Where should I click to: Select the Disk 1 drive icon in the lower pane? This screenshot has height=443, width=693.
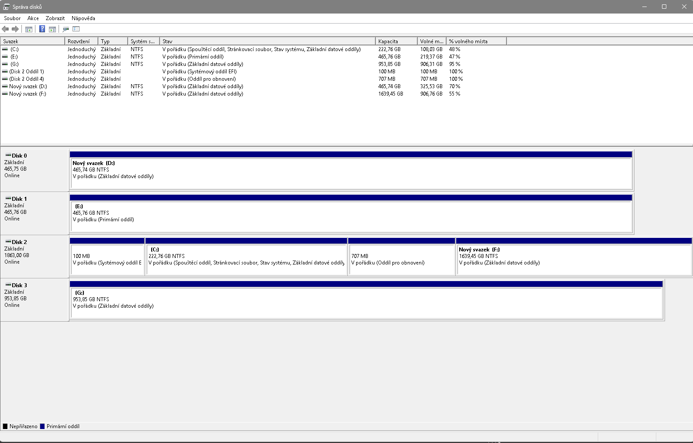[8, 199]
